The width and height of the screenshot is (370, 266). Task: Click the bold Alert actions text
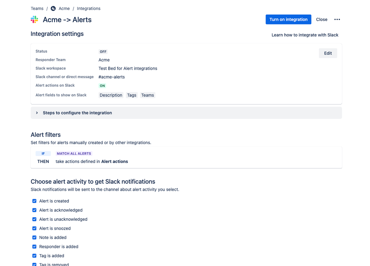pos(114,162)
